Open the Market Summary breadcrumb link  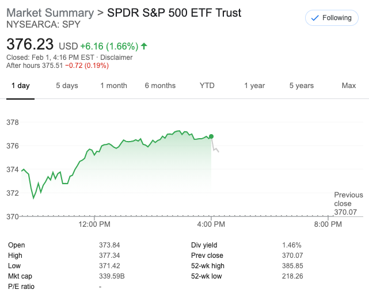point(50,13)
